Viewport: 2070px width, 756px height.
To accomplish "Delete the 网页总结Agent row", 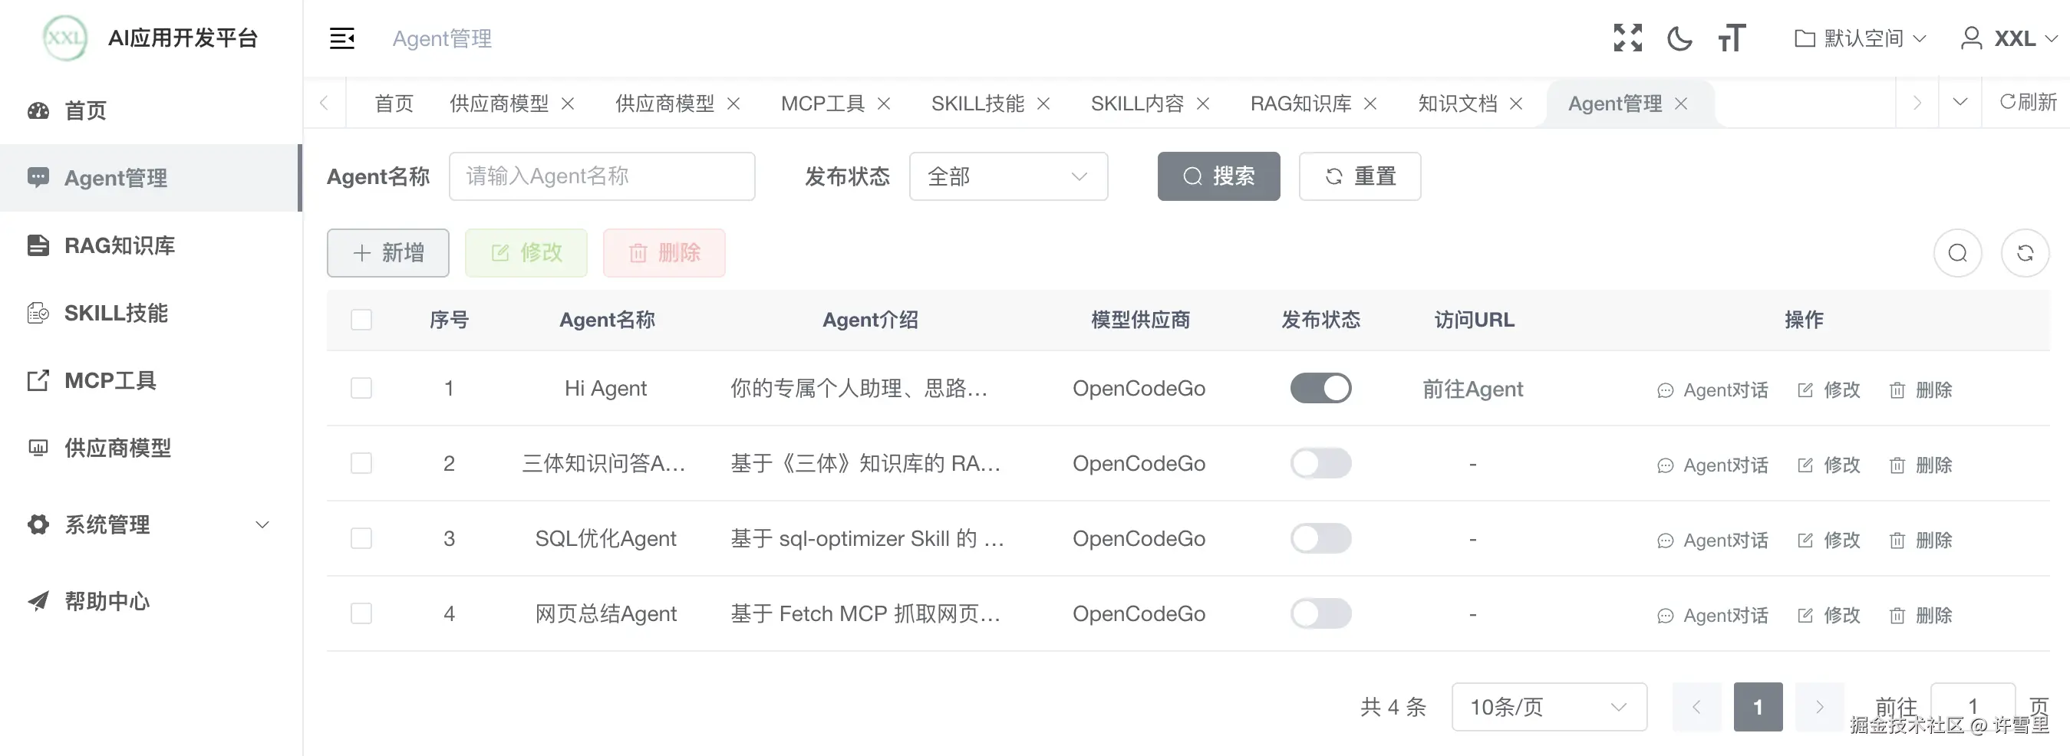I will coord(1920,616).
